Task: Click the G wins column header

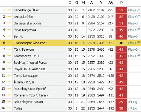Action: pyautogui.click(x=77, y=3)
